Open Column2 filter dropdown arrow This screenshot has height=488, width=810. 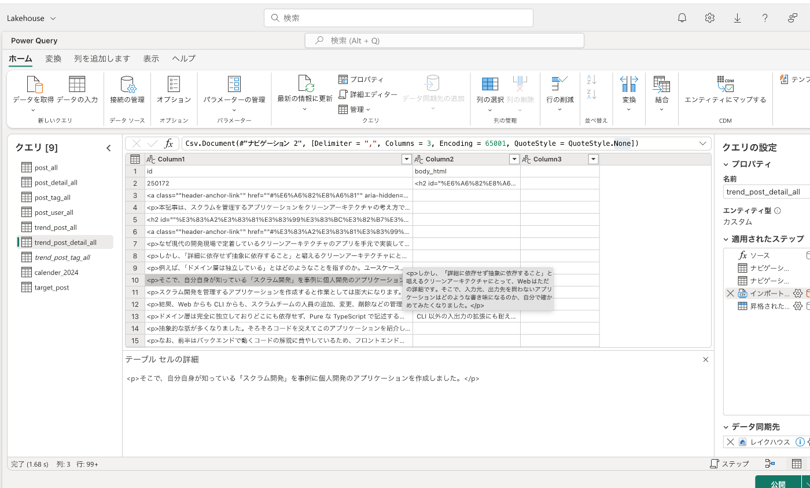tap(514, 159)
